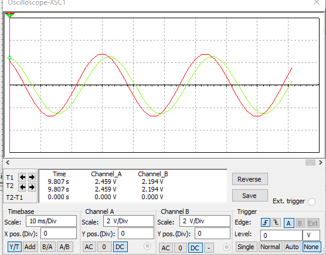The width and height of the screenshot is (326, 255).
Task: Click Timebase X pos. field
Action: [59, 233]
